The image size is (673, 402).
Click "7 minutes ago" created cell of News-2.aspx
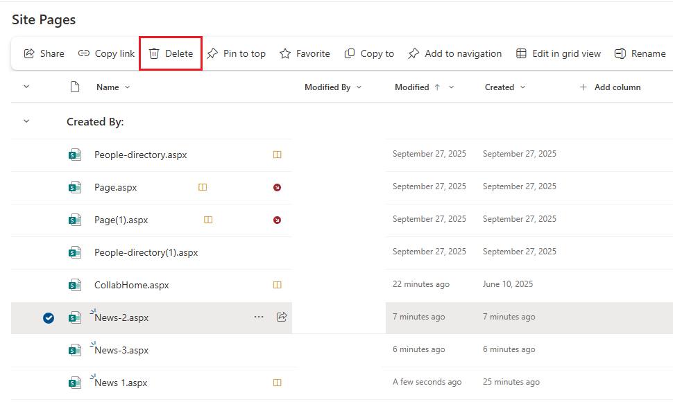(x=509, y=317)
